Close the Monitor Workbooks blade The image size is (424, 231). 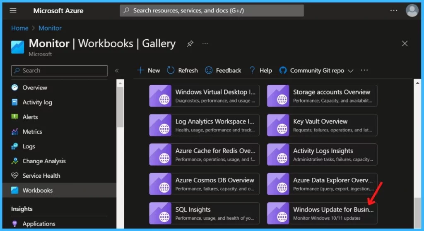[405, 43]
